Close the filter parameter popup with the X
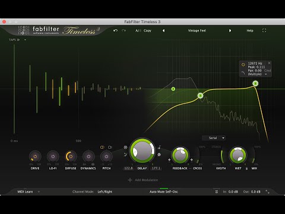 tap(269, 63)
